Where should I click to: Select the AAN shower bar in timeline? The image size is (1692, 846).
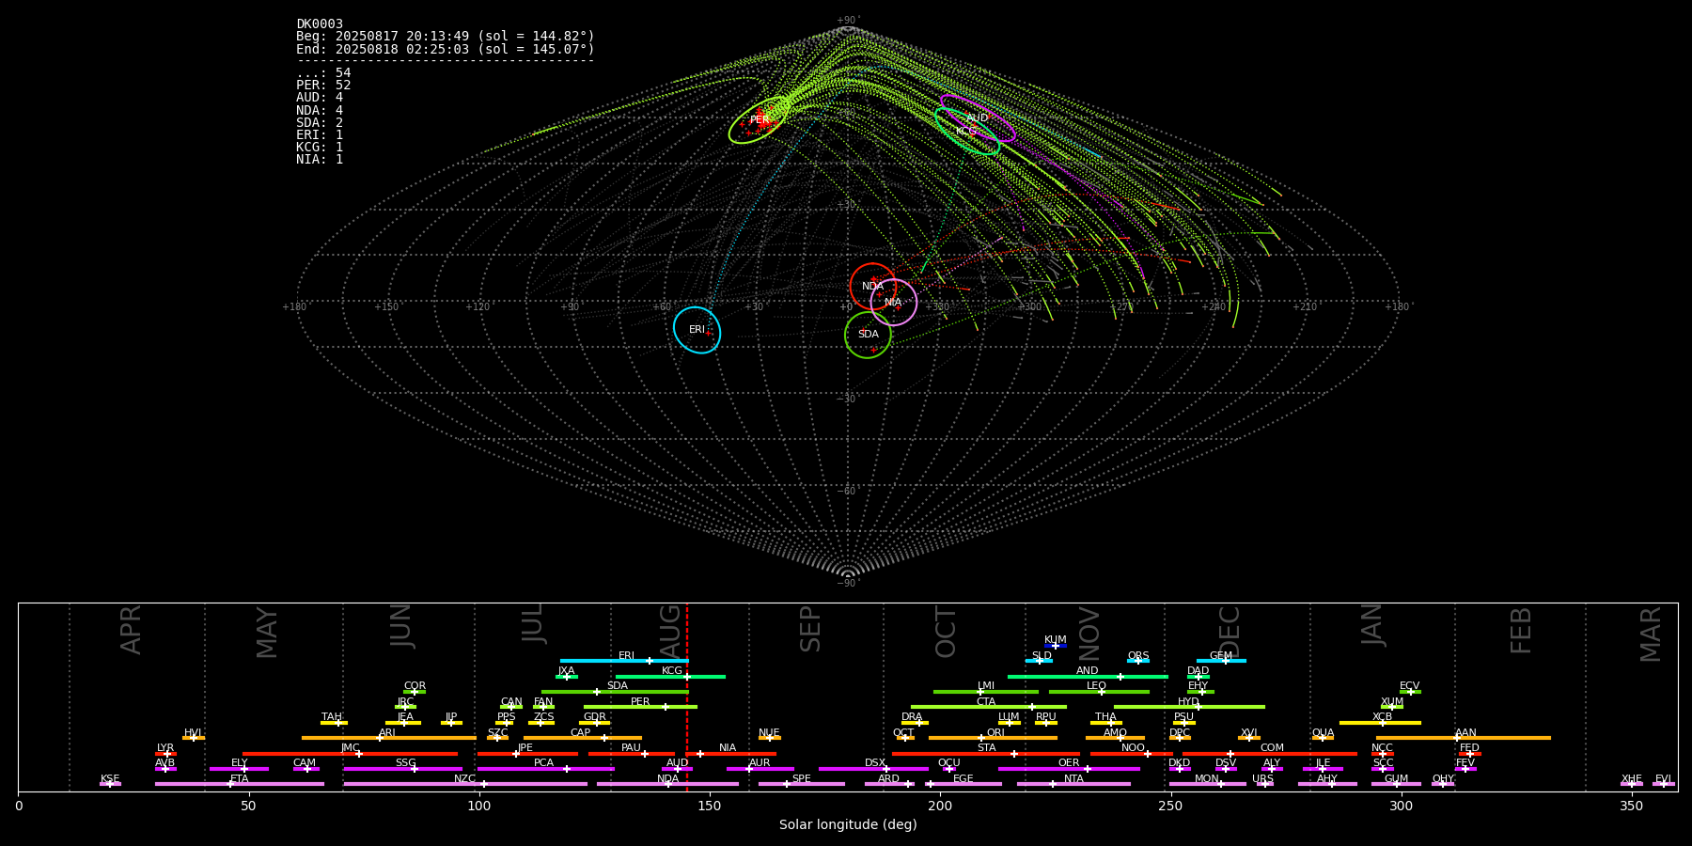click(1464, 738)
